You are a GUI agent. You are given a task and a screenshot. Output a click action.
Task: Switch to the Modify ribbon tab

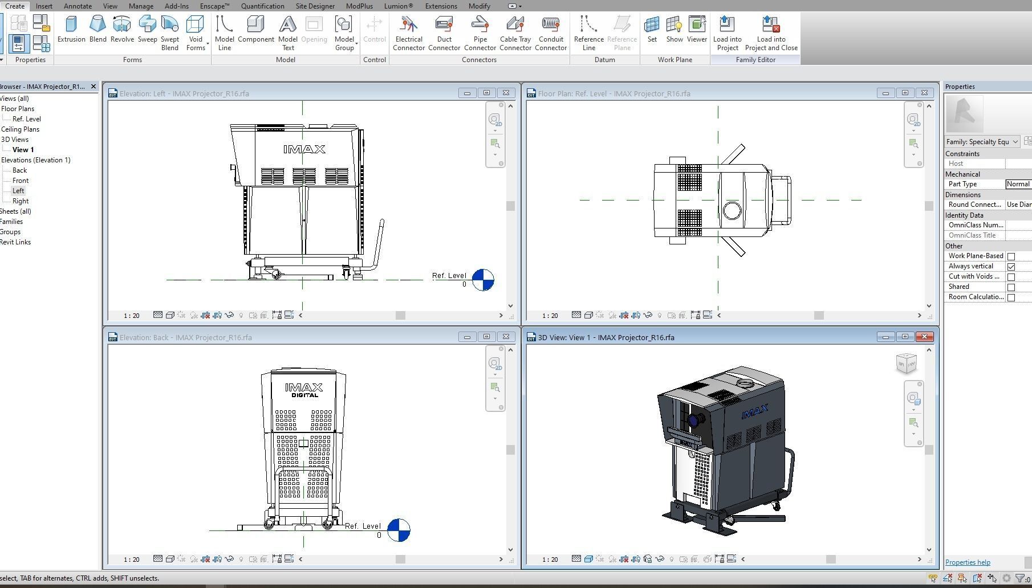(479, 6)
